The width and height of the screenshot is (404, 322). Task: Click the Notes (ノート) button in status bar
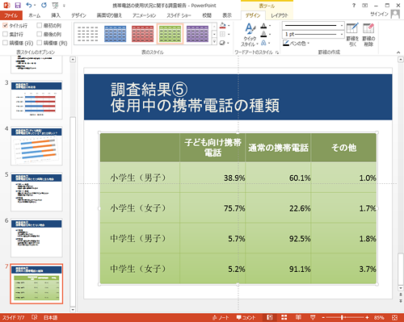coord(221,318)
